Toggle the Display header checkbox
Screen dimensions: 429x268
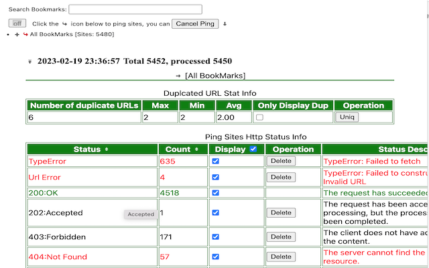tap(253, 149)
